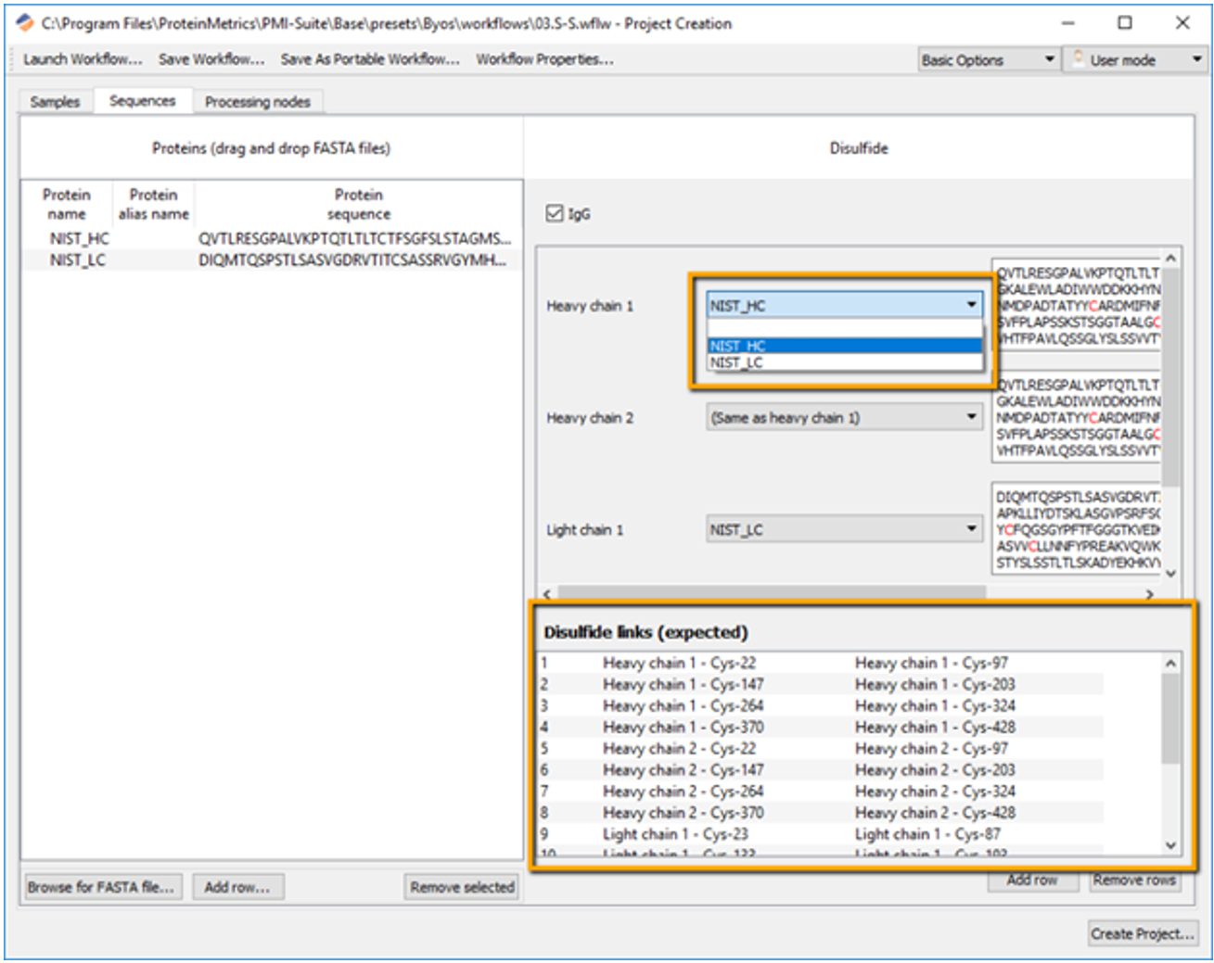
Task: Open the Processing nodes tab
Action: tap(258, 101)
